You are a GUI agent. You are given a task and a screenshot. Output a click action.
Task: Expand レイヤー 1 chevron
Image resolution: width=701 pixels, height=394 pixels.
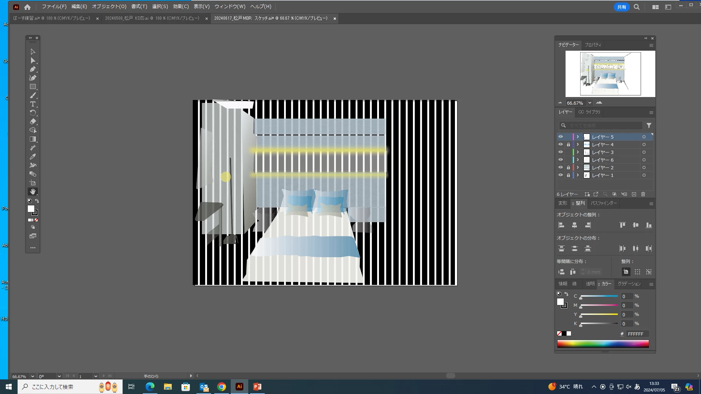click(x=578, y=175)
